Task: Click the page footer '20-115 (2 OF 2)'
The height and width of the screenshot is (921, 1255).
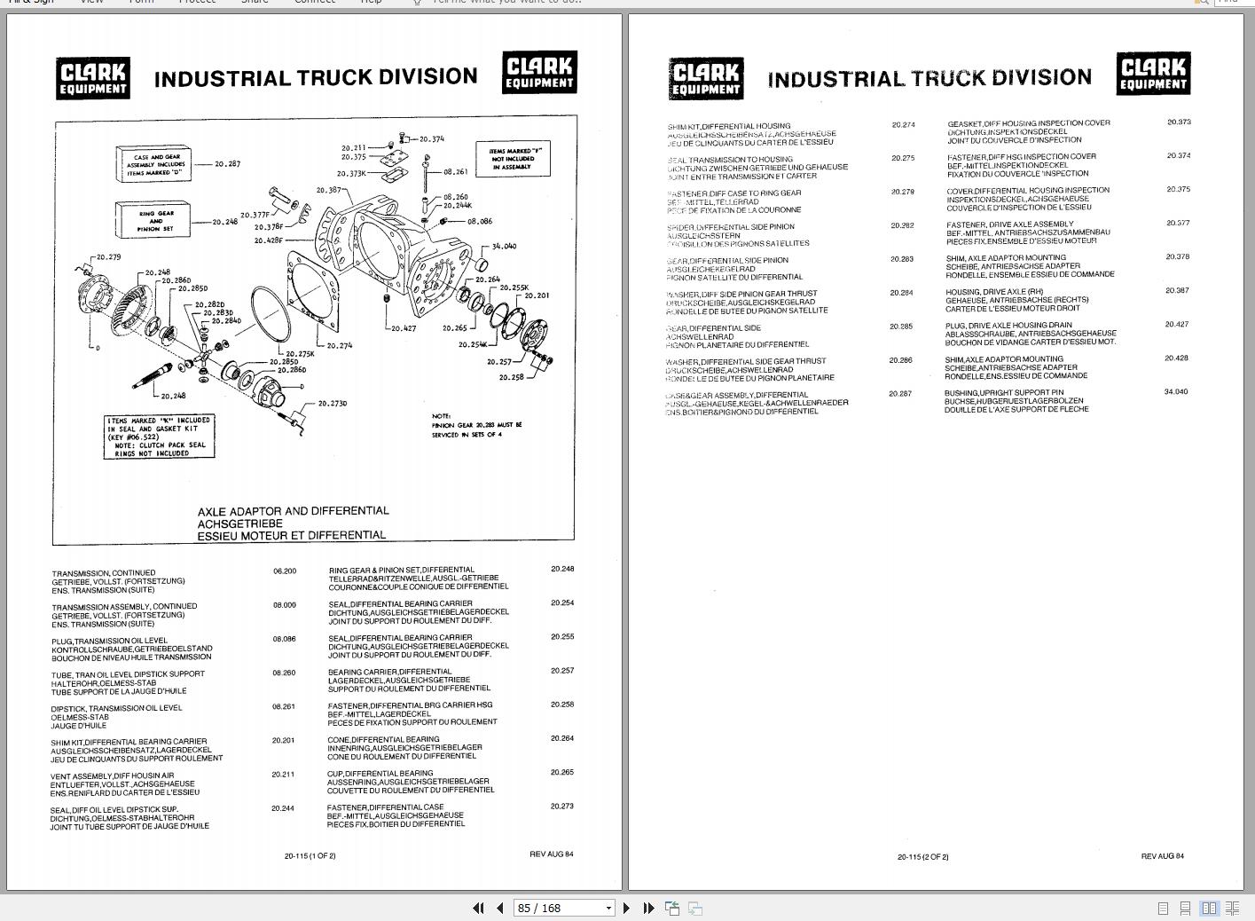Action: (x=923, y=857)
